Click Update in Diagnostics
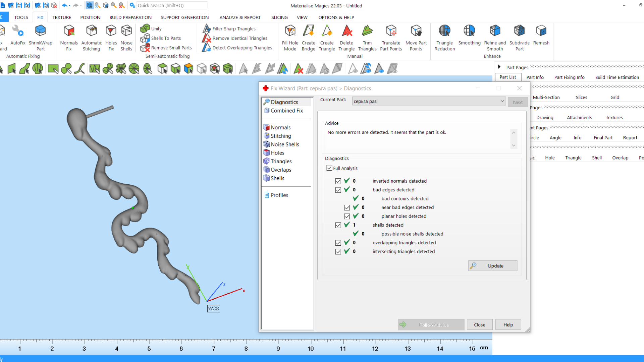This screenshot has width=644, height=362. pos(492,266)
